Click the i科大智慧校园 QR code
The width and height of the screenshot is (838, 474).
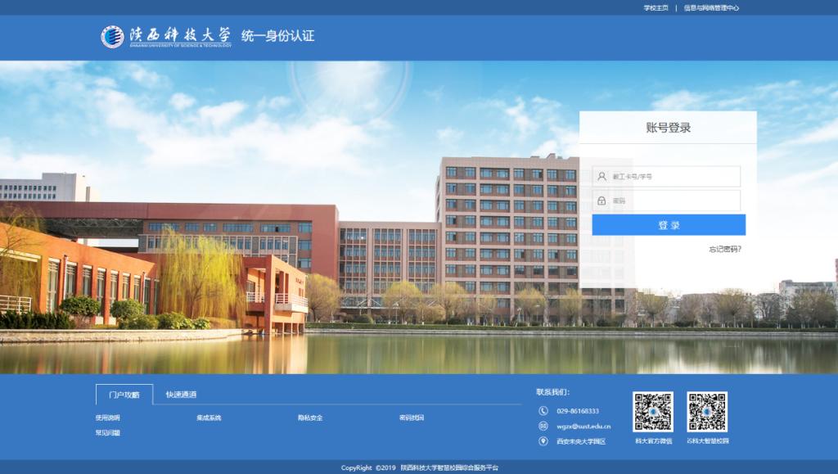coord(707,412)
